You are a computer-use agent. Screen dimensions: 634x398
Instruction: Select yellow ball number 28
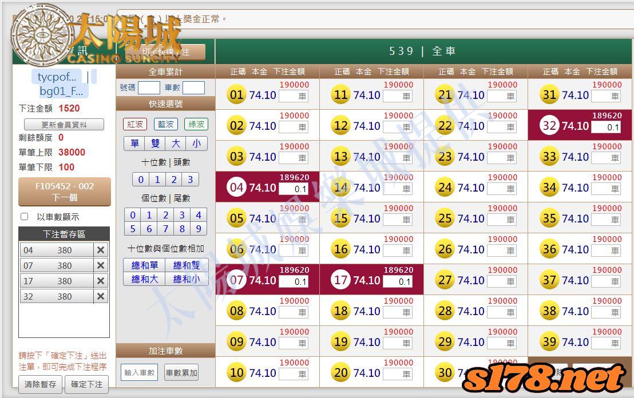tap(445, 311)
